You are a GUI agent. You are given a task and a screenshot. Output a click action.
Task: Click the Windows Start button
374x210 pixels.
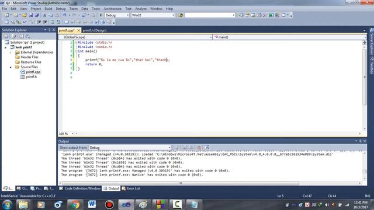(7, 205)
